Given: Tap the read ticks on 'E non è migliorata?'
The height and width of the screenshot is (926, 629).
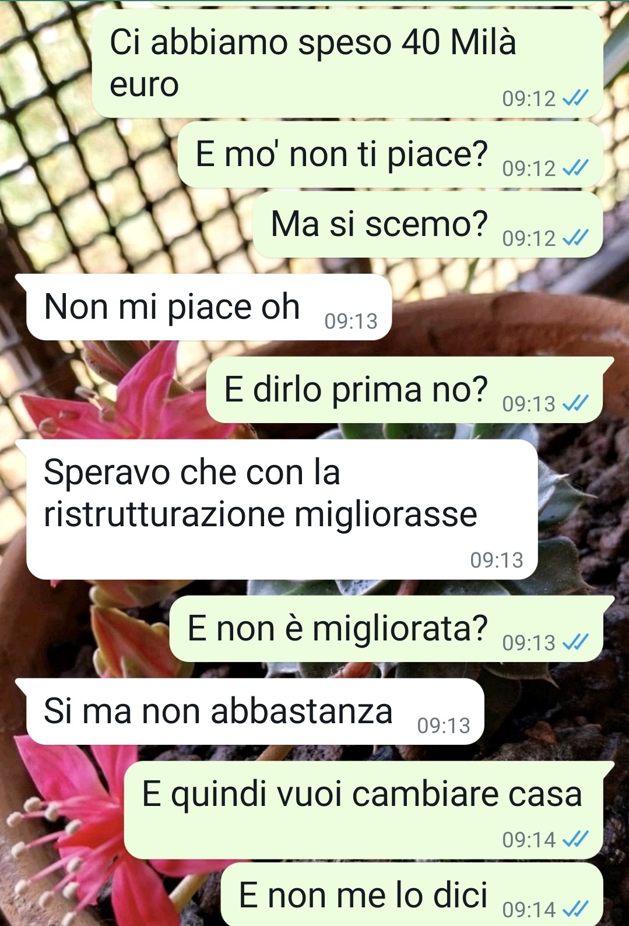Looking at the screenshot, I should point(575,642).
